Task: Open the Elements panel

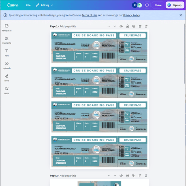Action: [7, 40]
